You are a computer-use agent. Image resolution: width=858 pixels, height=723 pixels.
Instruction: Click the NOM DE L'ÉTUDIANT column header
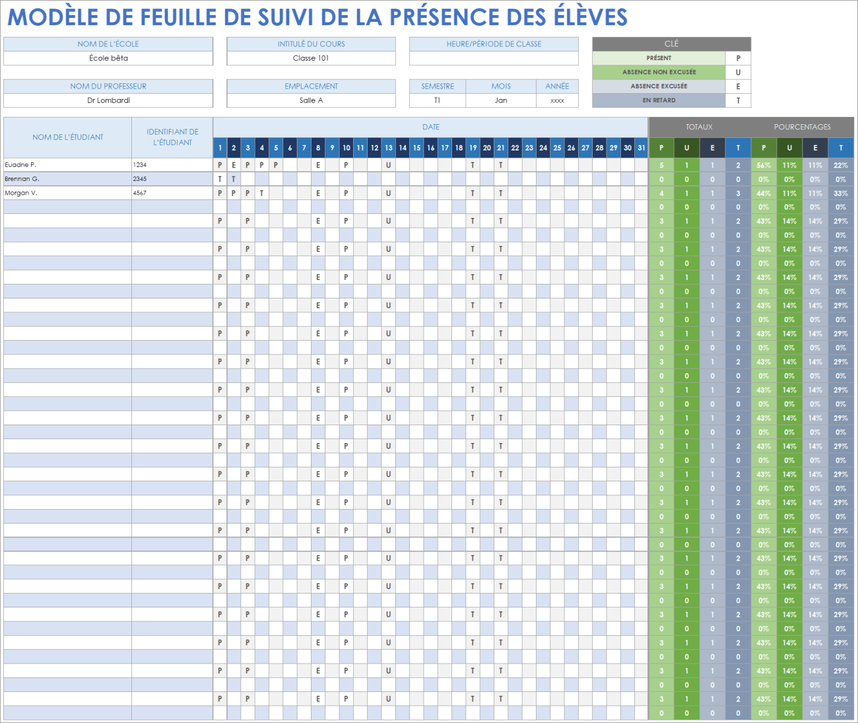click(x=68, y=137)
